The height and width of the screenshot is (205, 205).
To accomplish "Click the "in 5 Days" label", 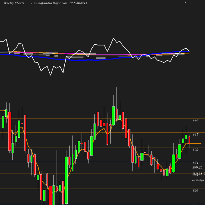I will pos(198,180).
